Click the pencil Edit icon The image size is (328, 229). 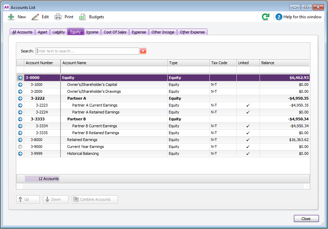coord(35,17)
